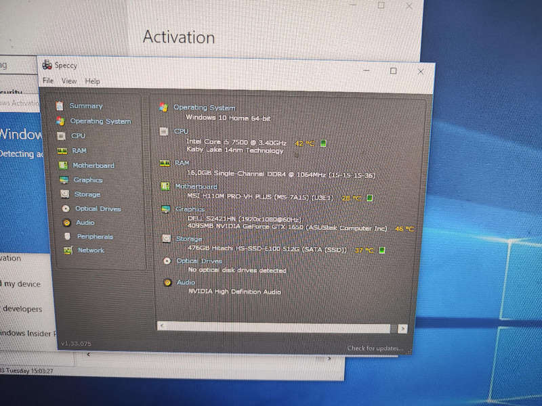
Task: Click the right arrow of Speccy's horizontal scrollbar
Action: (x=402, y=329)
